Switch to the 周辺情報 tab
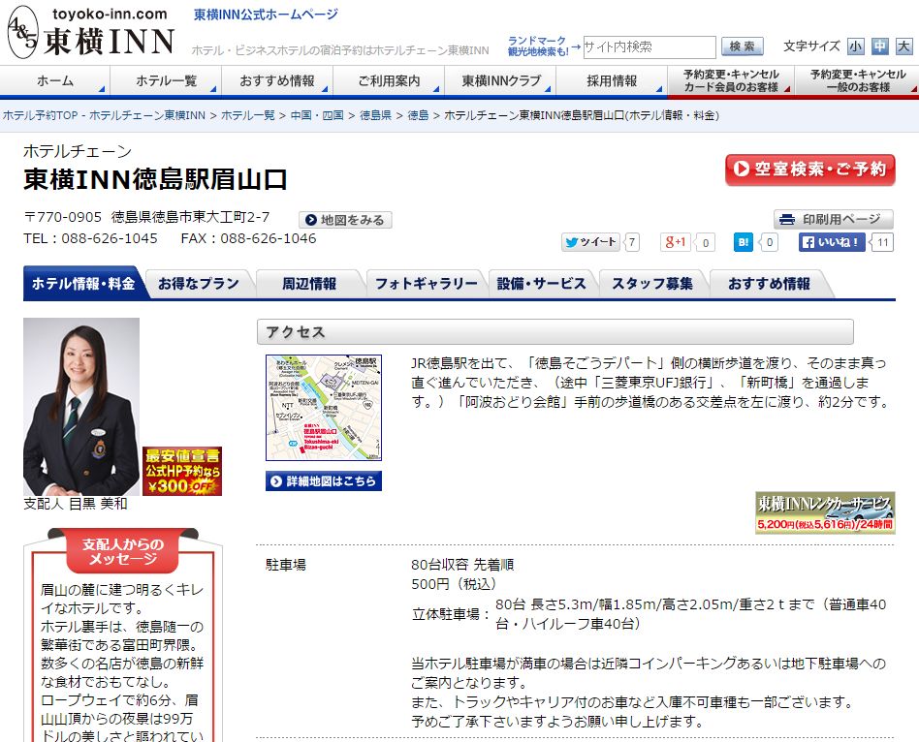The image size is (919, 742). coord(309,284)
